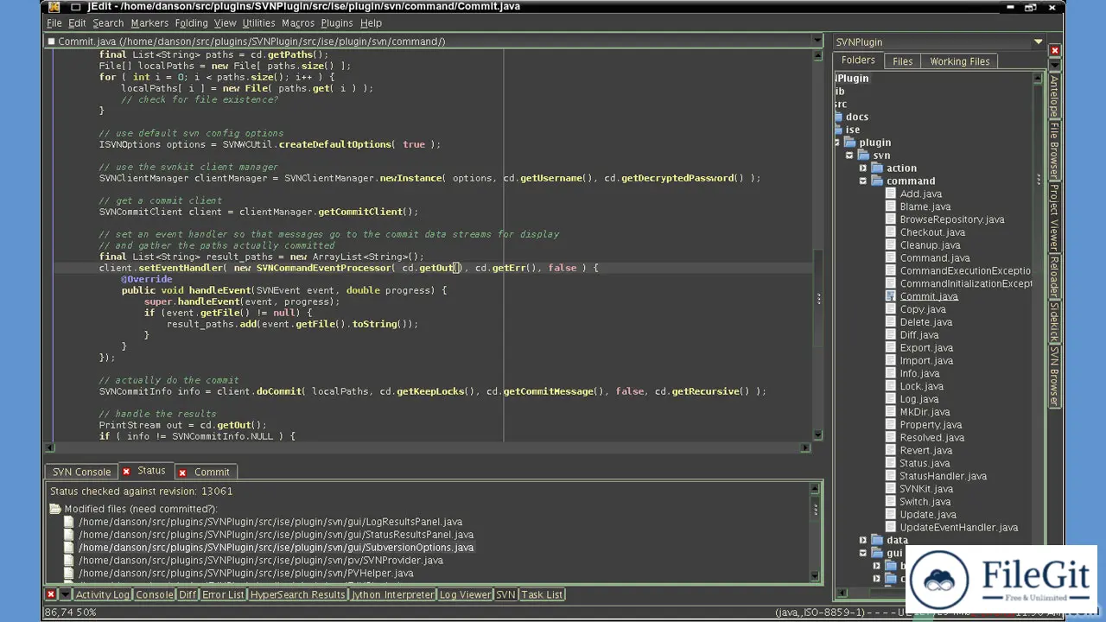Switch to the SVN Console tab
The width and height of the screenshot is (1106, 622).
tap(81, 472)
